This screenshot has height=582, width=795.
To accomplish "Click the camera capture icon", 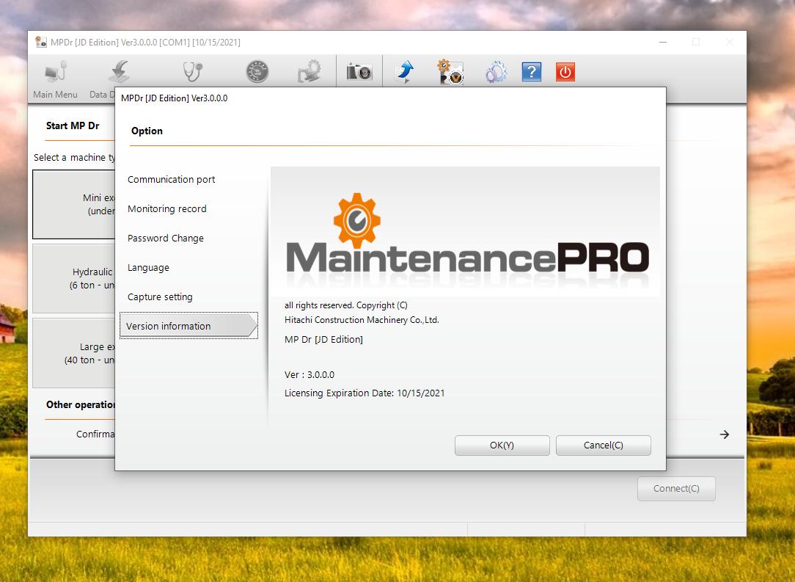I will point(359,72).
